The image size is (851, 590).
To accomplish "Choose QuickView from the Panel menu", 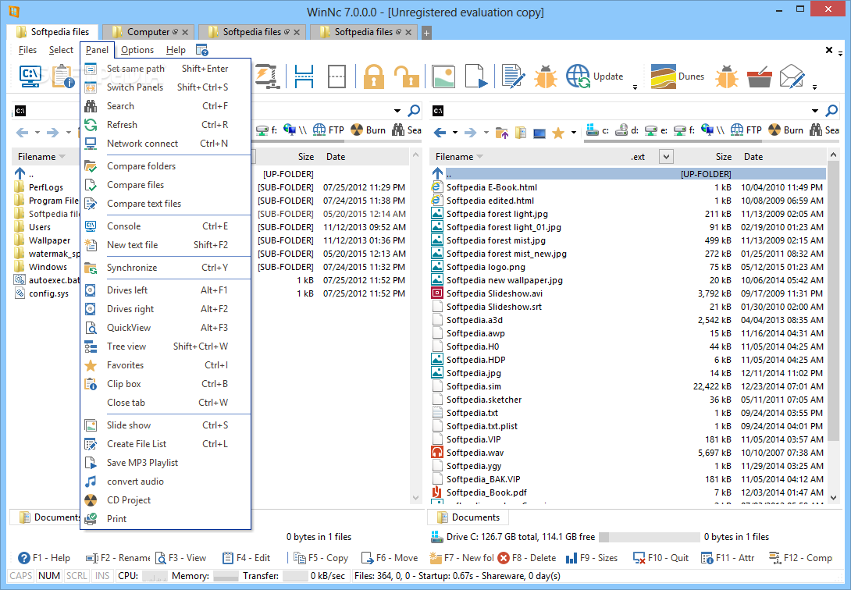I will (166, 328).
